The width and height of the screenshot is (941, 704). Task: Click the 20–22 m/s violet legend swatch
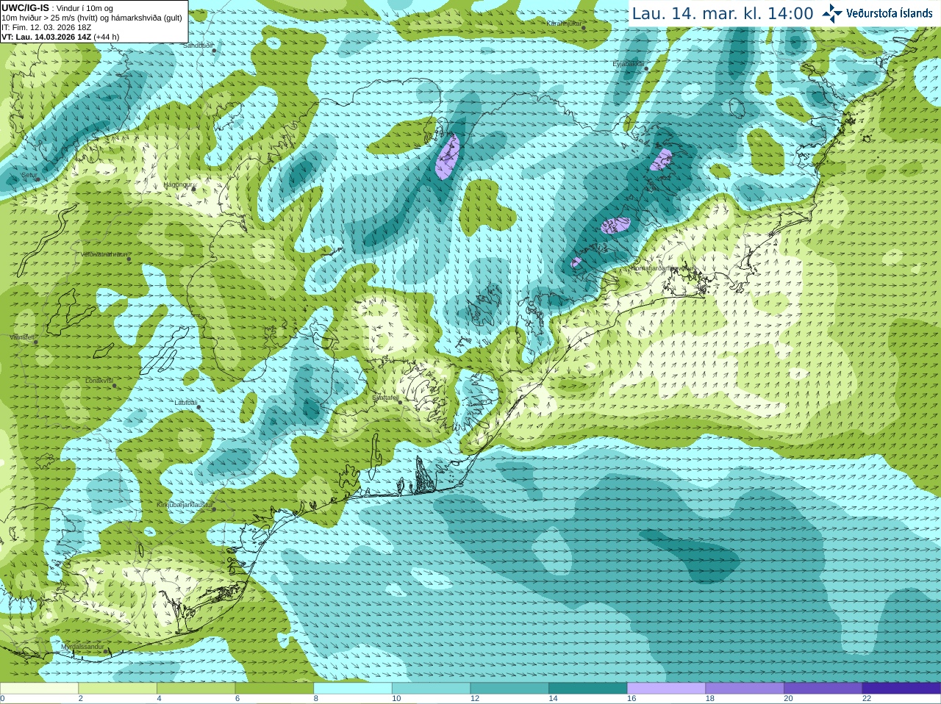click(x=823, y=688)
